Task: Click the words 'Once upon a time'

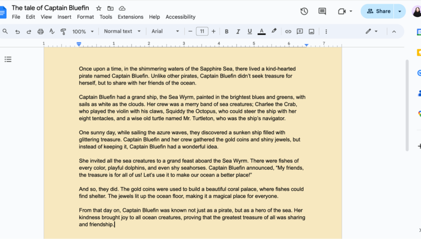Action: (x=100, y=69)
